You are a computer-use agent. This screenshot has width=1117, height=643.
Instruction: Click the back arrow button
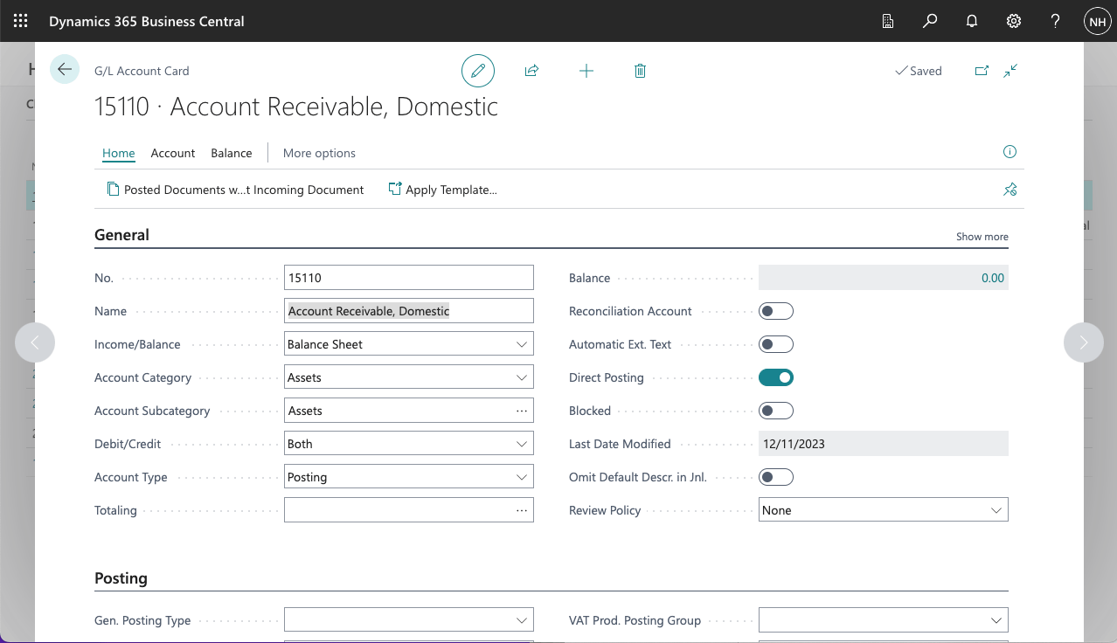click(x=65, y=70)
